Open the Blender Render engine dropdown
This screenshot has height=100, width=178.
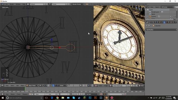tap(78, 4)
